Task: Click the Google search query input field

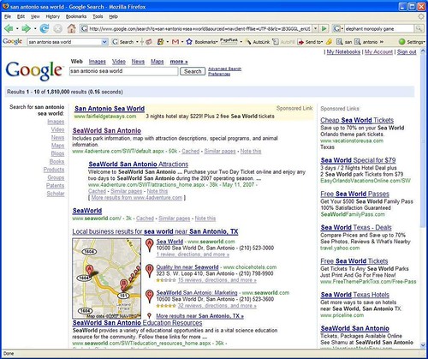Action: 124,71
